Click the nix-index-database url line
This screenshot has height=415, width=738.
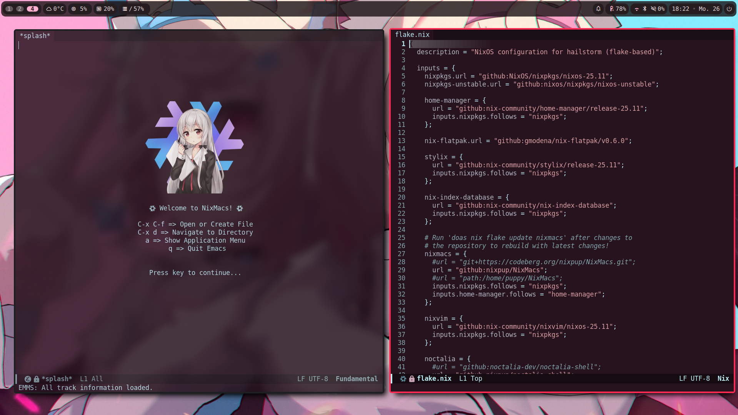[524, 205]
